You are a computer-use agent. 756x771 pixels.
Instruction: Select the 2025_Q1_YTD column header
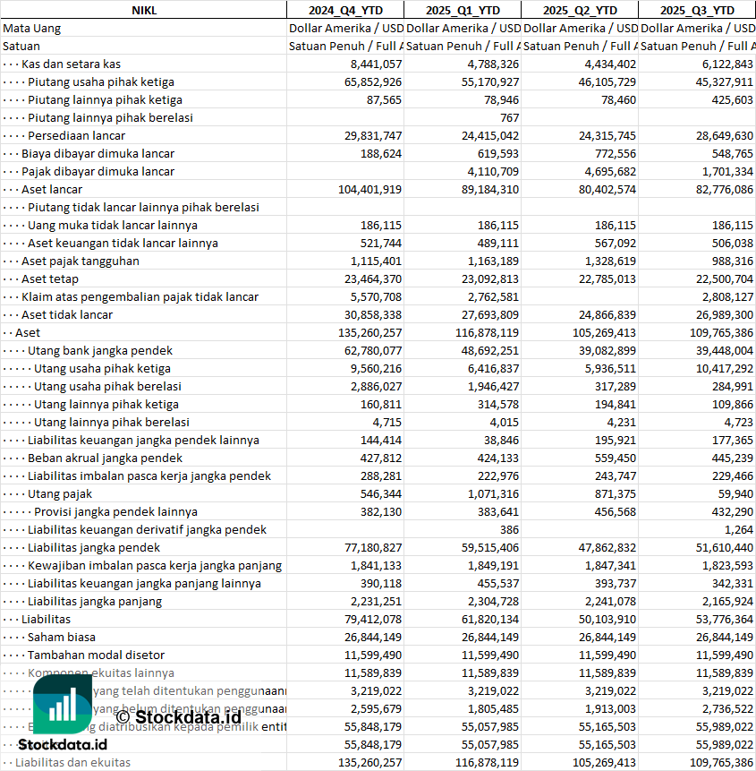coord(463,11)
